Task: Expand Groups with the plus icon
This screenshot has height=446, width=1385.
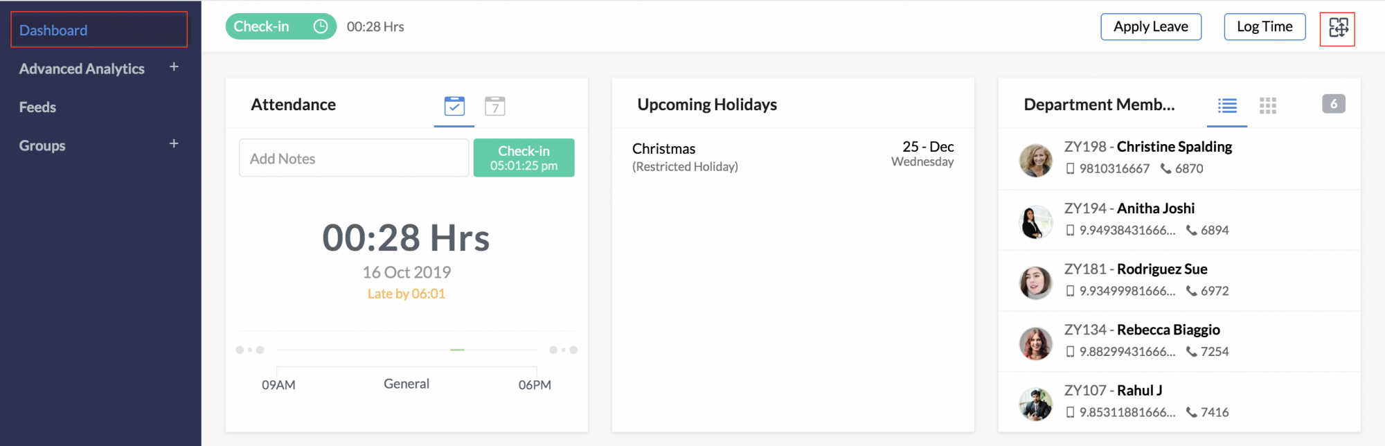Action: [x=174, y=143]
